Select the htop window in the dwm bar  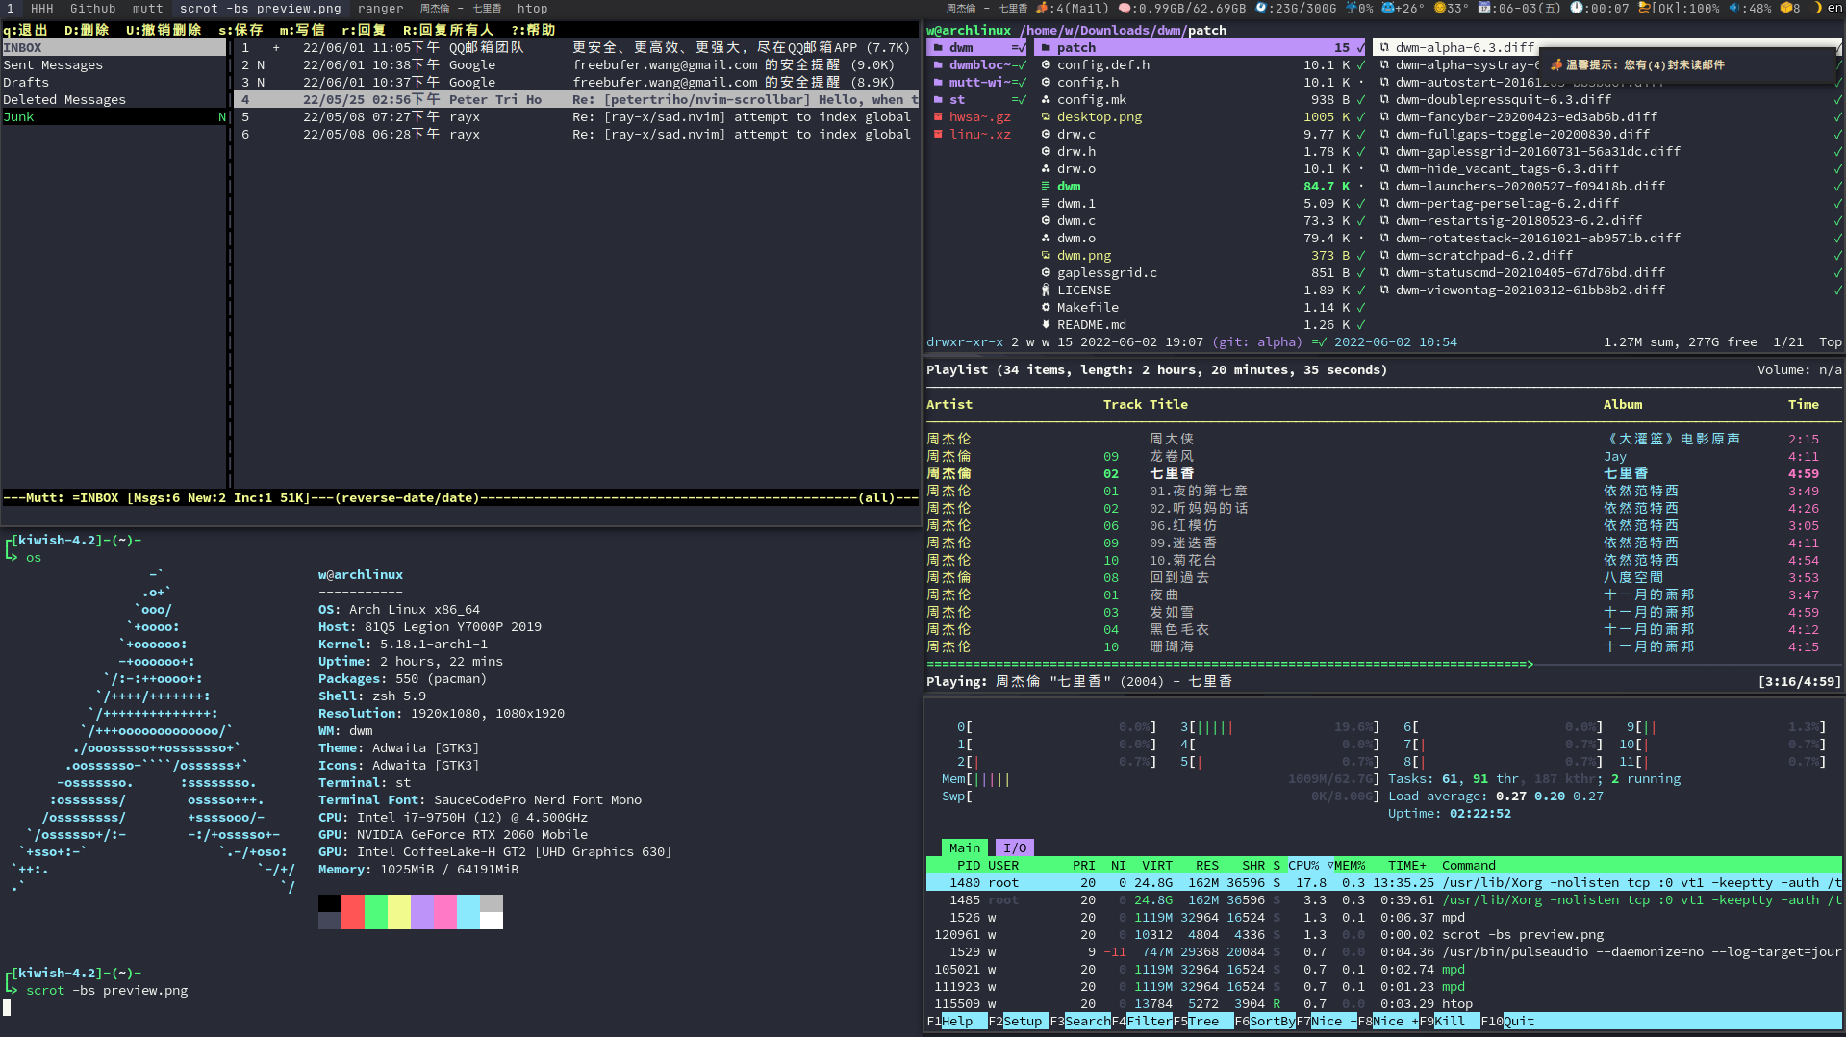(532, 8)
